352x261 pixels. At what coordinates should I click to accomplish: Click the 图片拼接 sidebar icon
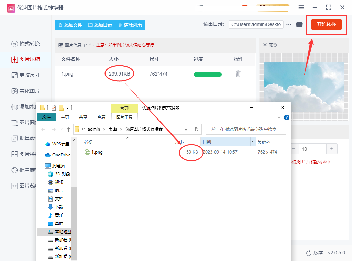click(x=14, y=154)
